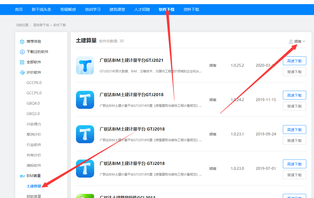Image resolution: width=314 pixels, height=198 pixels.
Task: Select the 软件下载 nav tab
Action: point(167,10)
